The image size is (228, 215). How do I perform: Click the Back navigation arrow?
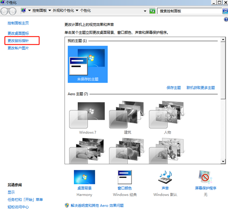tap(4, 11)
